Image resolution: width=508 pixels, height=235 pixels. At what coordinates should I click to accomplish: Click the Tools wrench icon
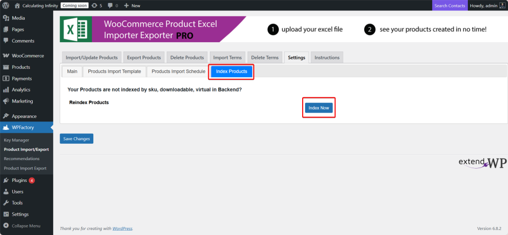(x=5, y=203)
